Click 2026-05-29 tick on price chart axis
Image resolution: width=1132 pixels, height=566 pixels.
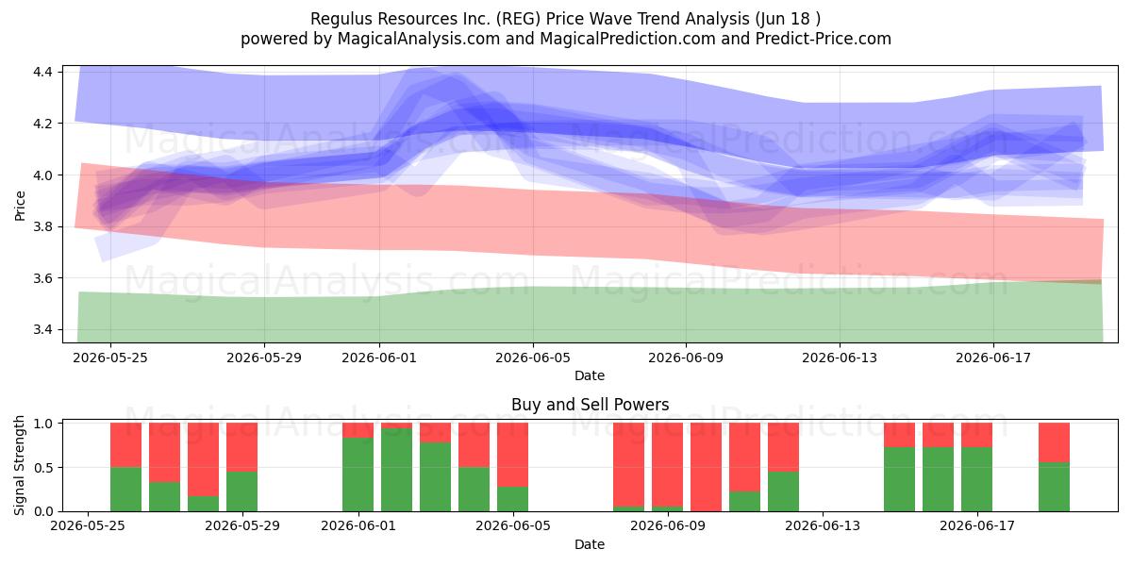pos(264,358)
